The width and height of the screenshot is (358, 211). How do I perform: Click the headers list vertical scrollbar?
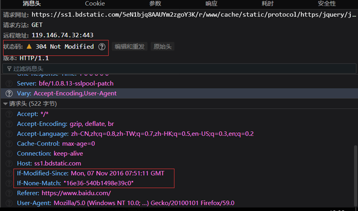tap(356, 175)
